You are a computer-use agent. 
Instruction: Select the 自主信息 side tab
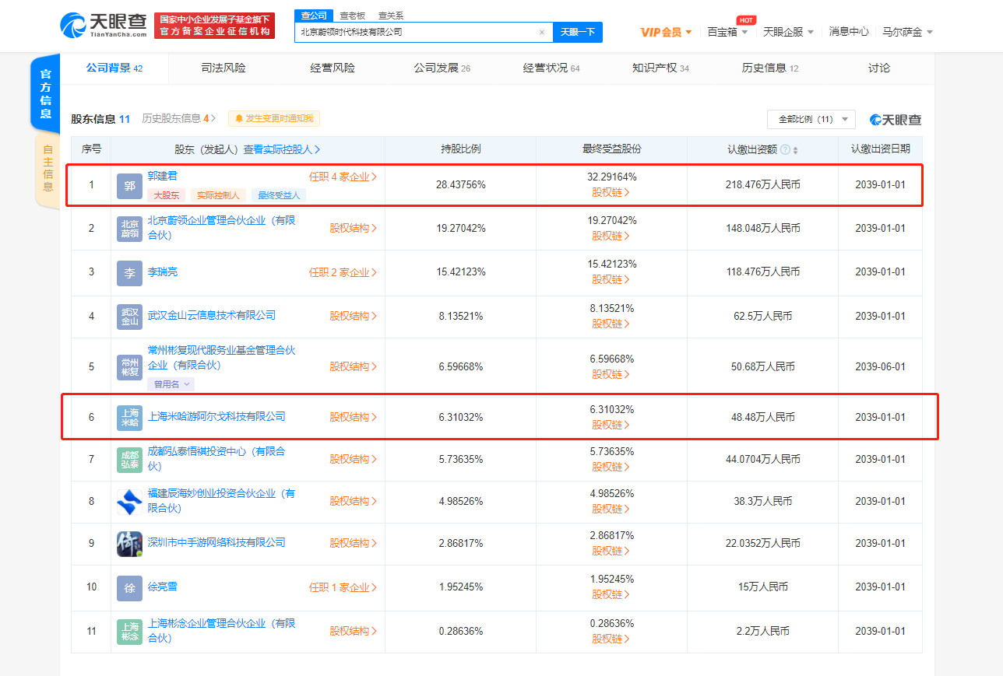48,170
